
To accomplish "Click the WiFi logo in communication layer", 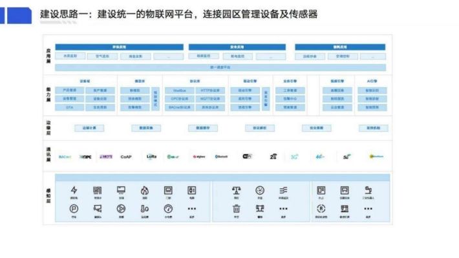I will pyautogui.click(x=247, y=156).
